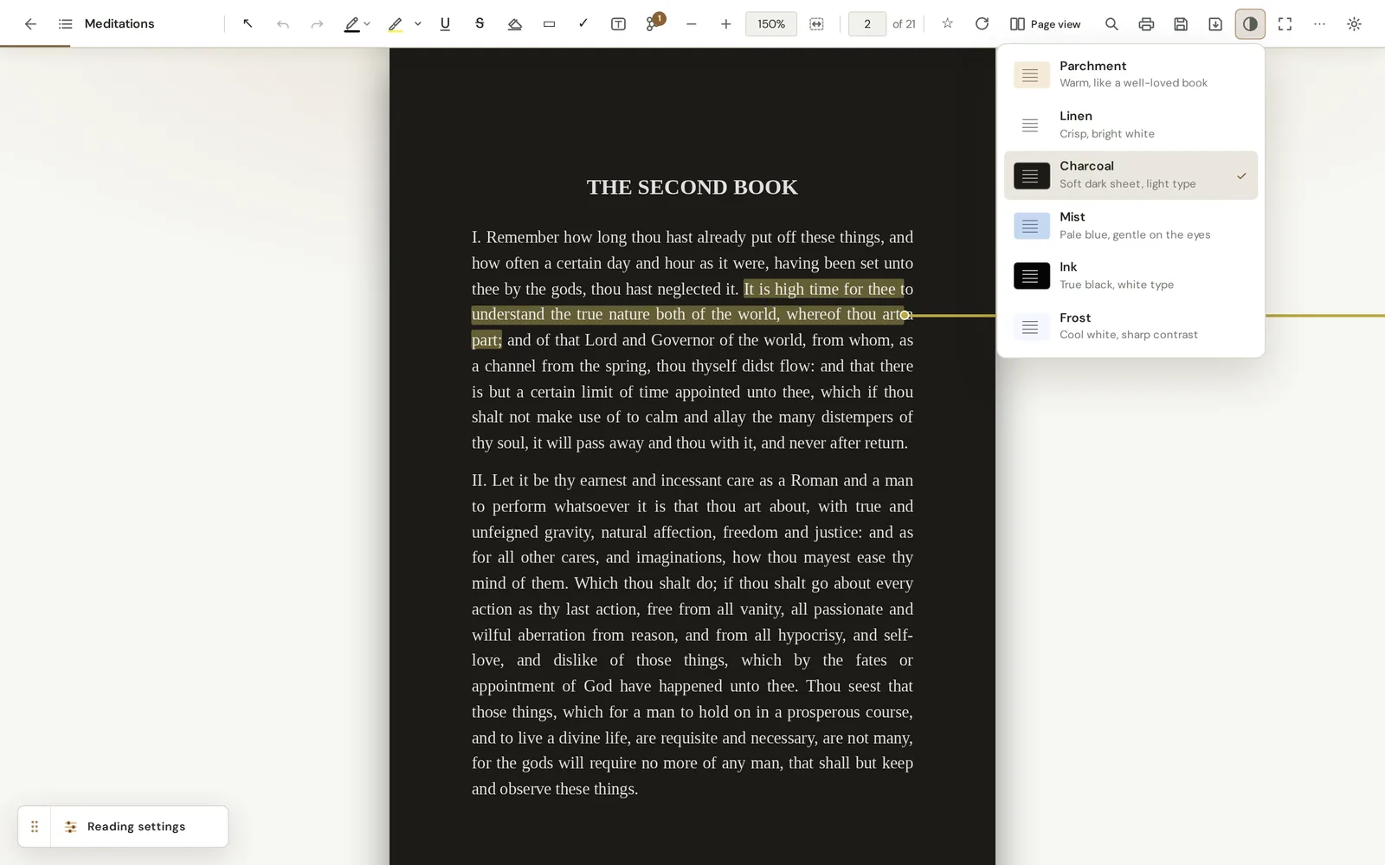Open the annotations icon with badge 1
This screenshot has height=865, width=1385.
tap(654, 23)
